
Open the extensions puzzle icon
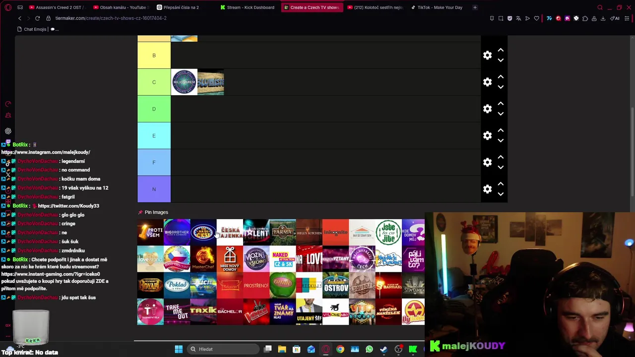tap(585, 18)
